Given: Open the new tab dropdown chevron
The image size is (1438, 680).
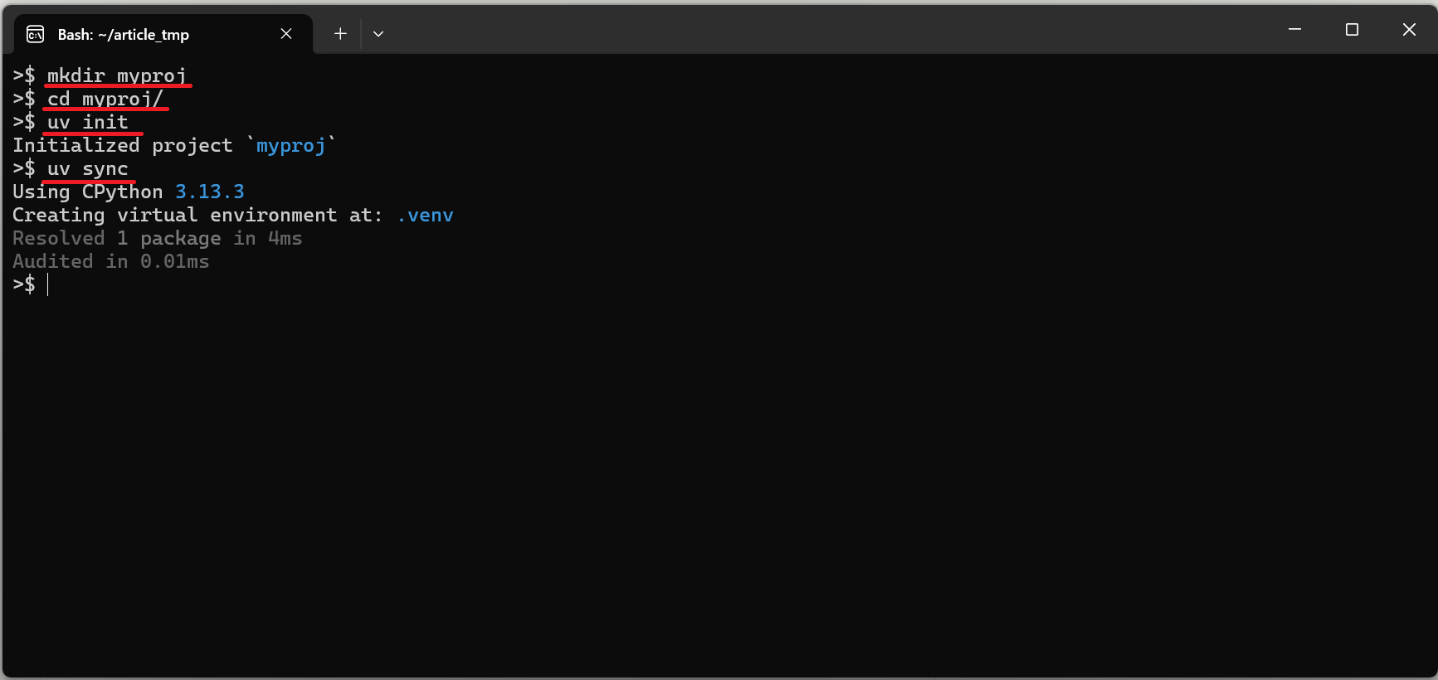Looking at the screenshot, I should pos(378,33).
